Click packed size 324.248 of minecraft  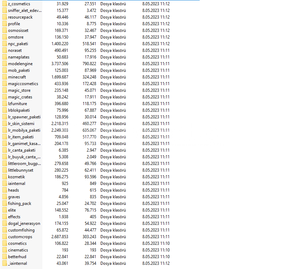[89, 77]
